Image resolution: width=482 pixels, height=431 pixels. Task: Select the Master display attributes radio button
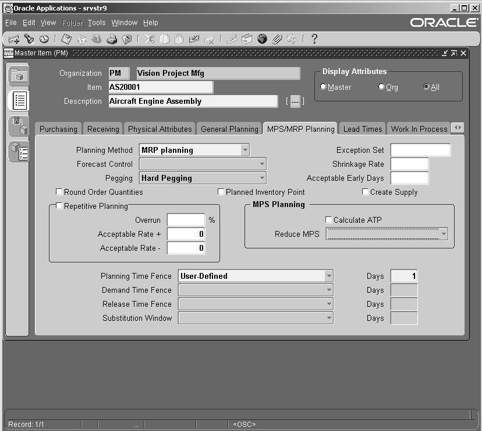(323, 87)
